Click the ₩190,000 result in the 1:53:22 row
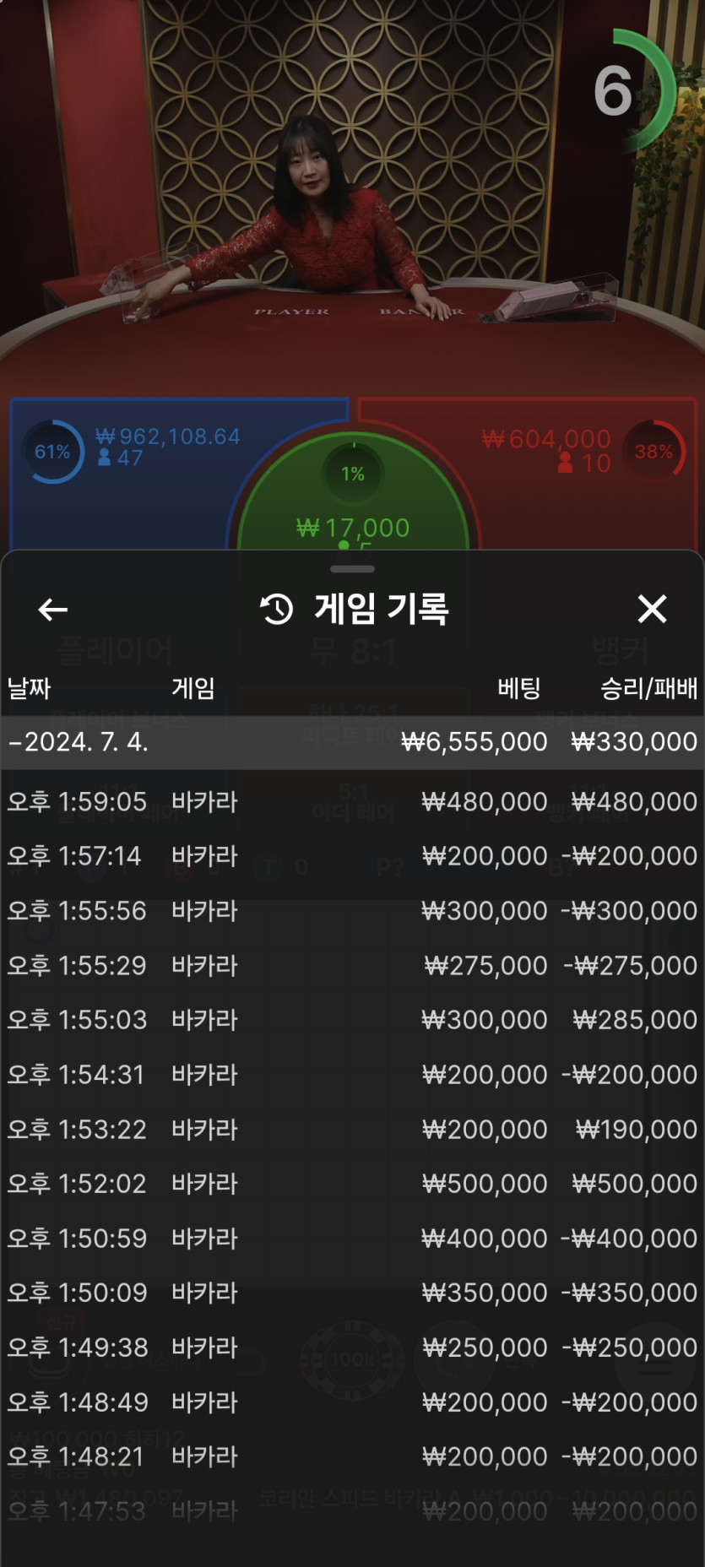Image resolution: width=705 pixels, height=1567 pixels. coord(637,1130)
